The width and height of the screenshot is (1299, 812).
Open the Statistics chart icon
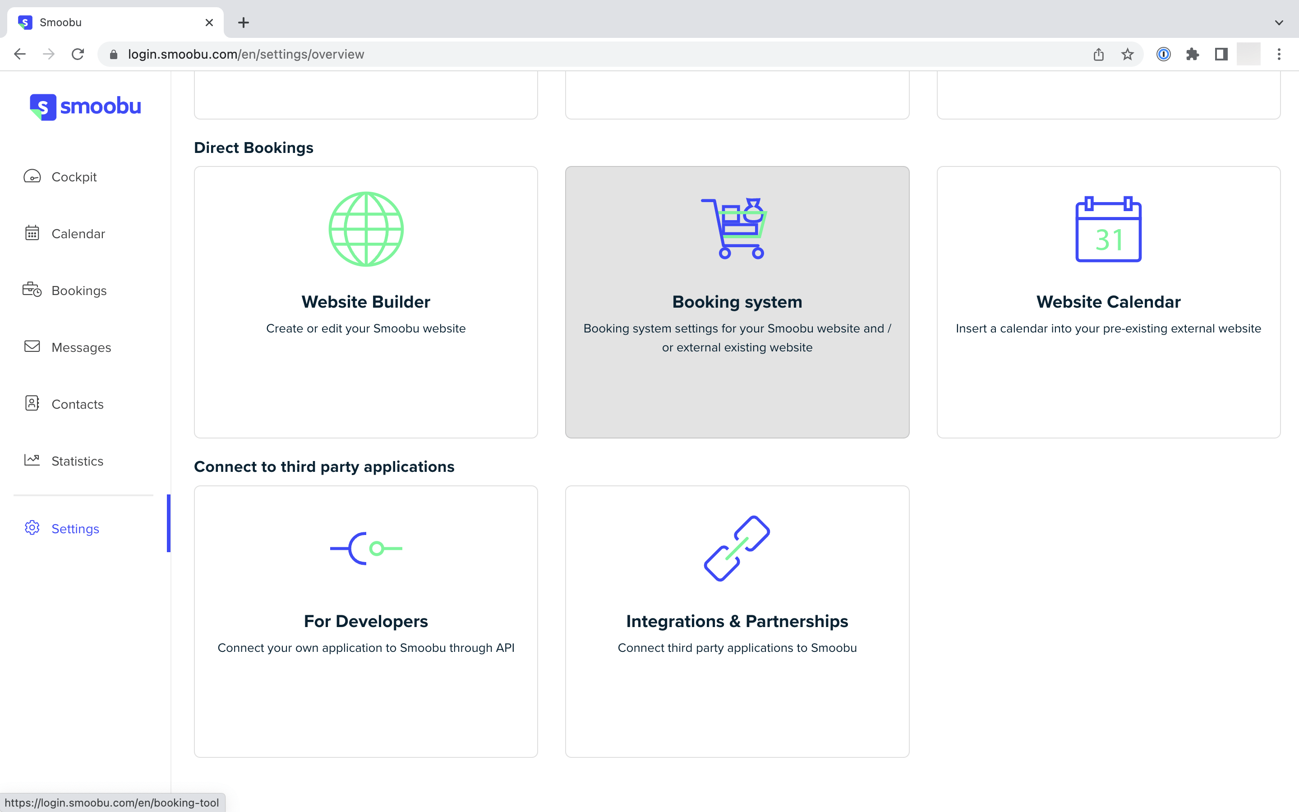32,459
